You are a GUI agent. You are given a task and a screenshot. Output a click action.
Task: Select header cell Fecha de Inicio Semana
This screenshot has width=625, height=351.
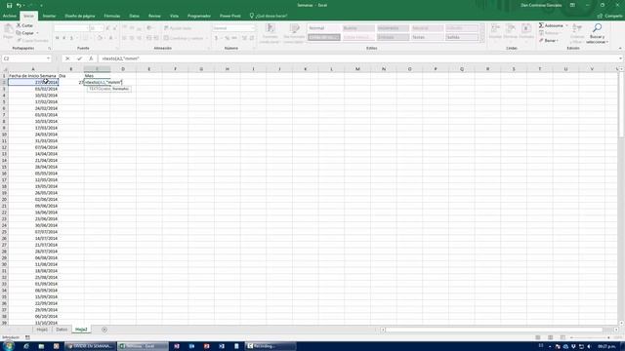(33, 76)
